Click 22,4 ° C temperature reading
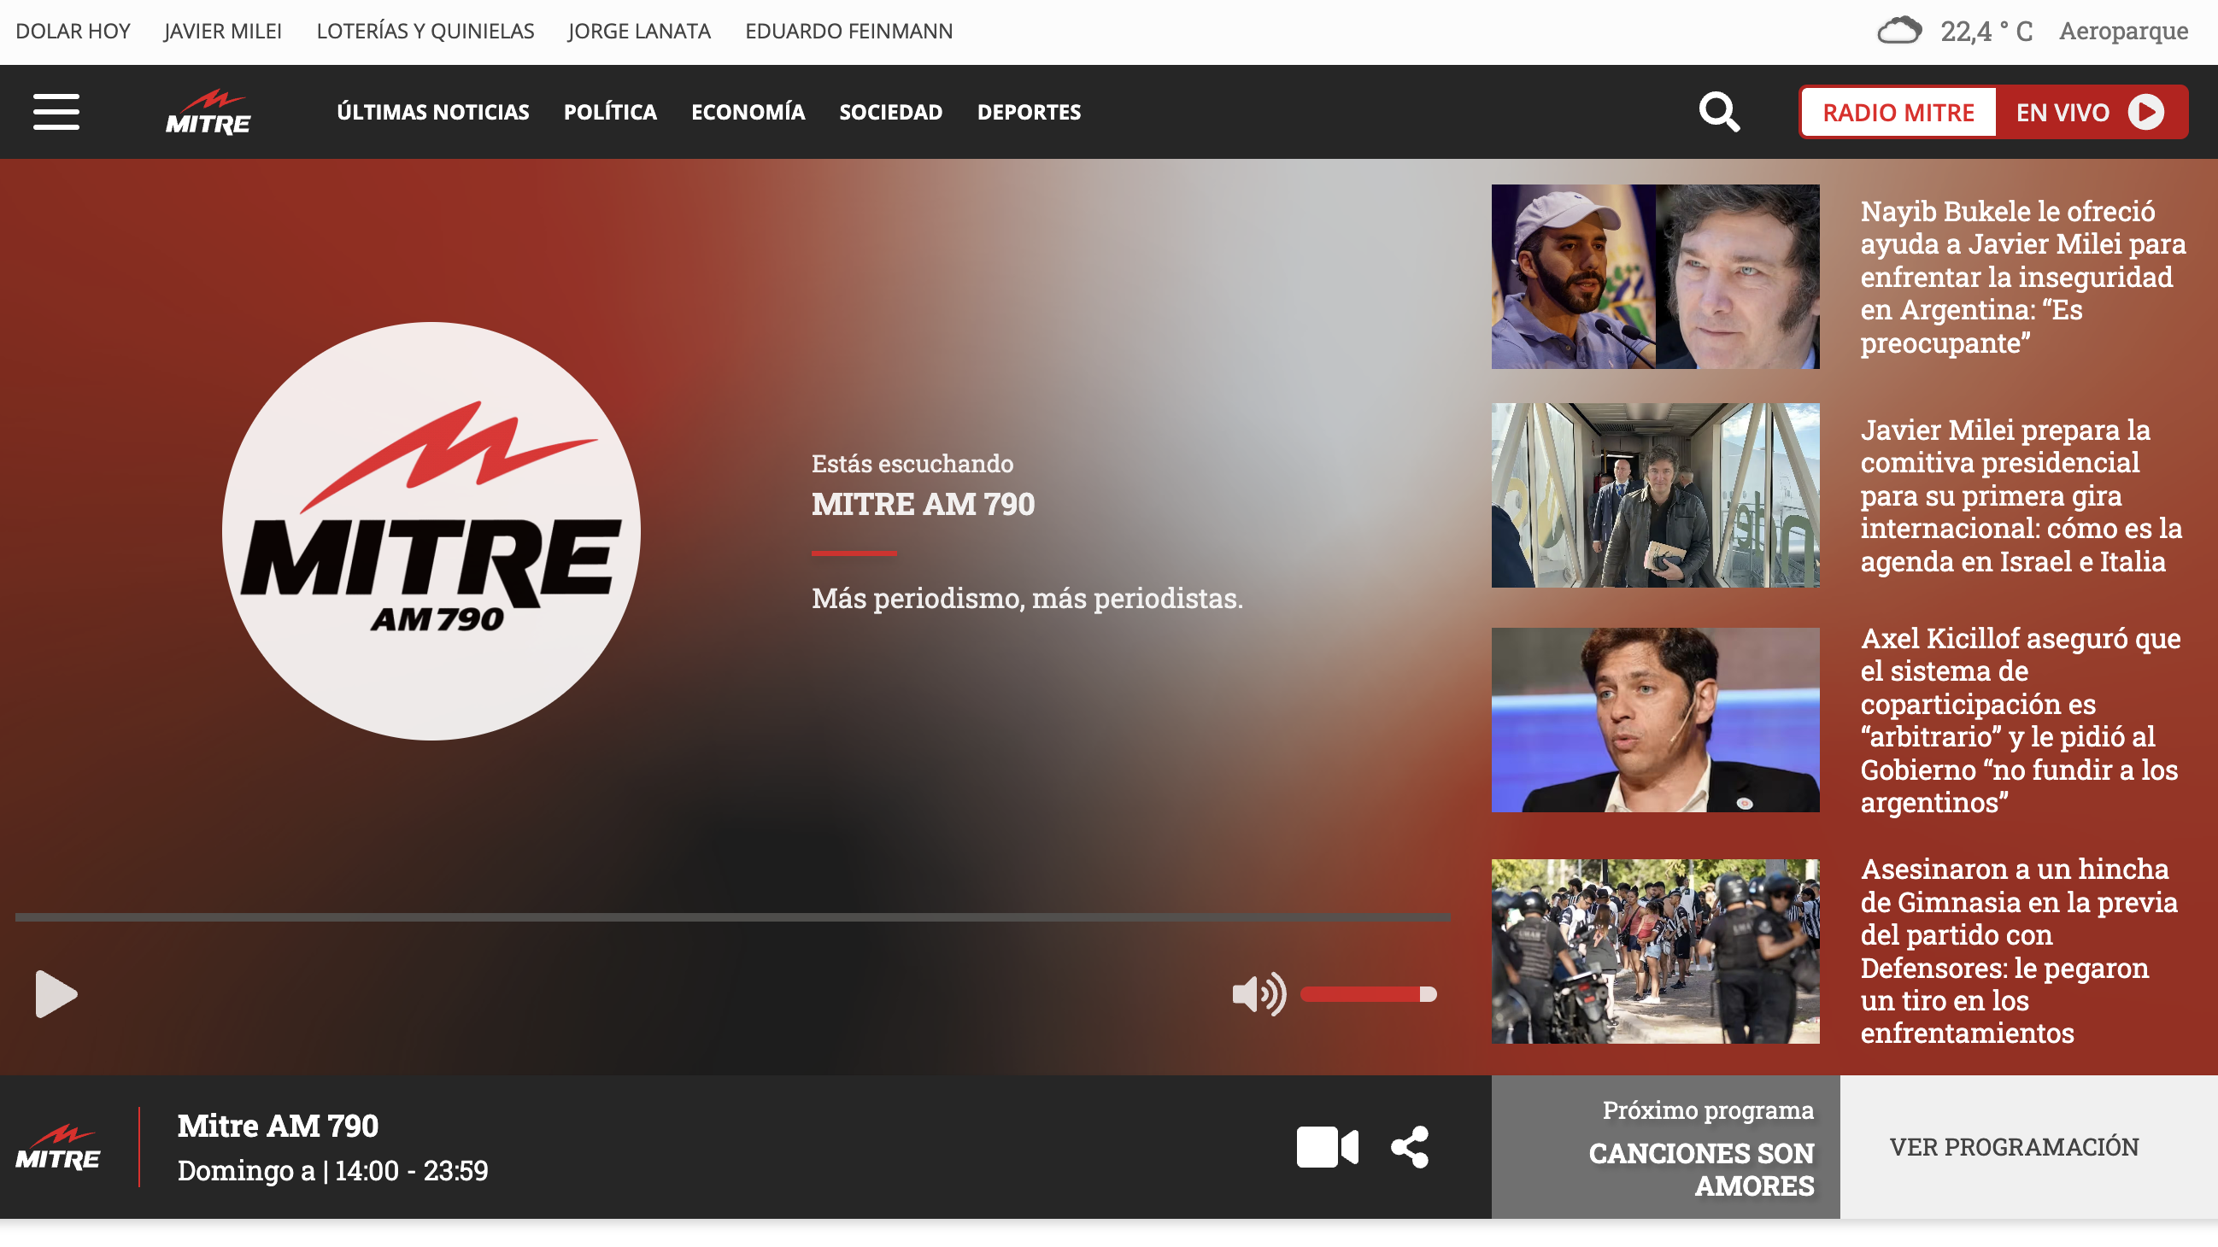The width and height of the screenshot is (2218, 1247). (1986, 31)
